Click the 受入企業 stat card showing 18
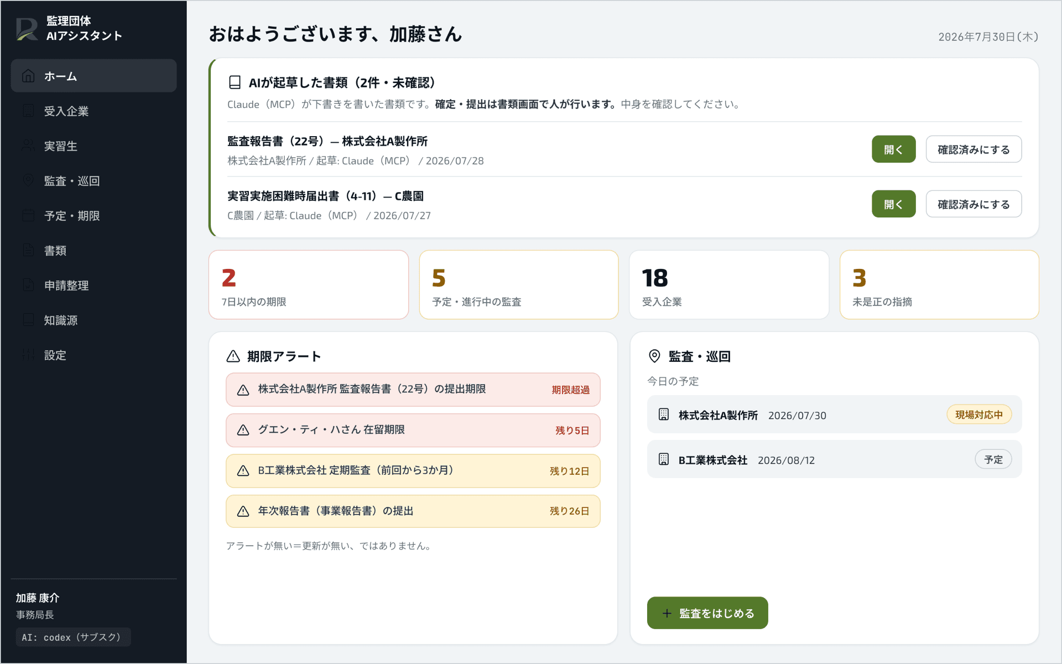The height and width of the screenshot is (664, 1062). 729,285
